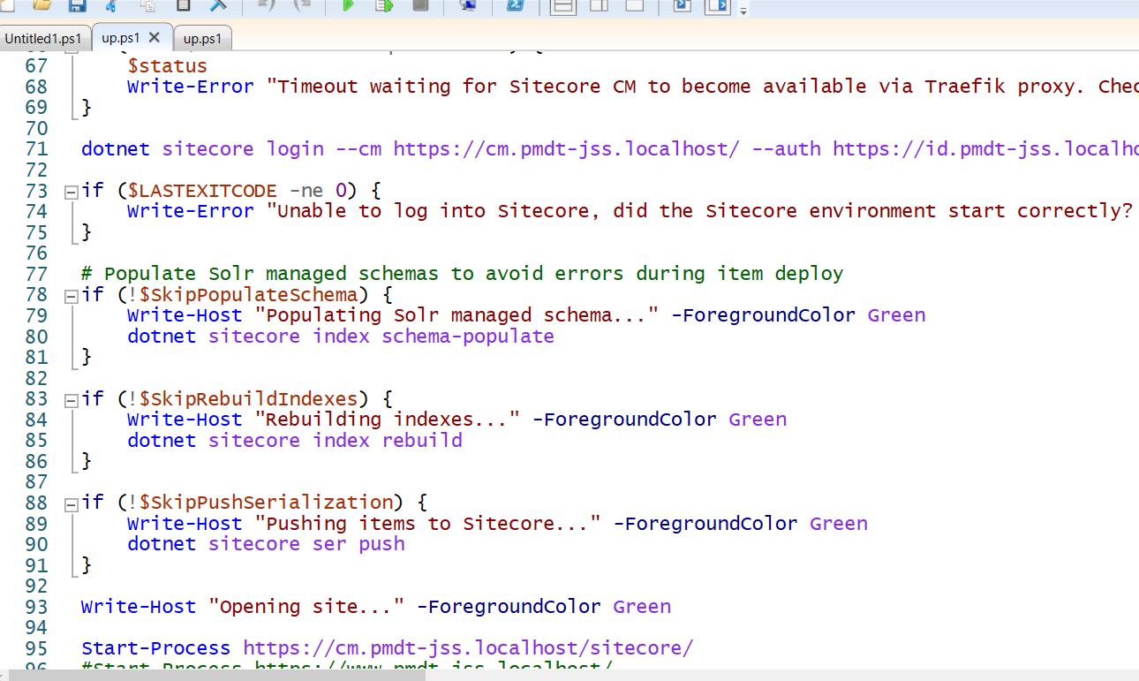Open a file with the folder icon
Screen dimensions: 1139x681
coord(41,6)
